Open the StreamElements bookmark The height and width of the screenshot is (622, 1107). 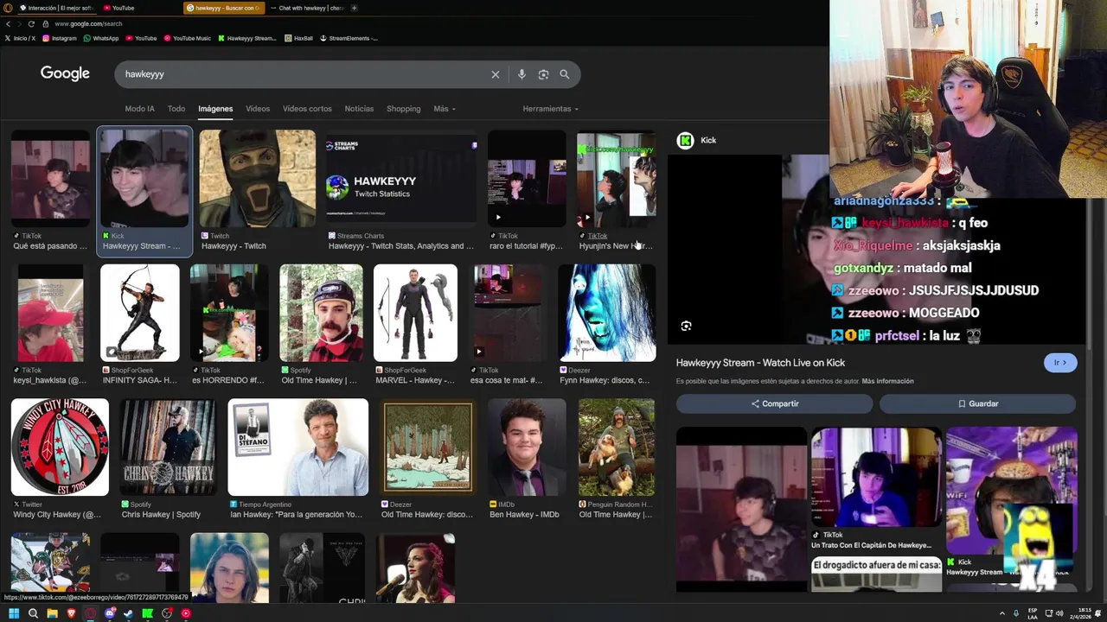click(349, 38)
